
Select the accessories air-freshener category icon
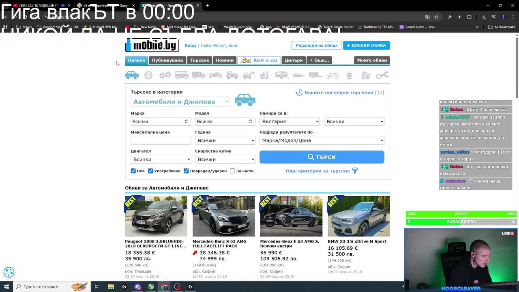[349, 75]
